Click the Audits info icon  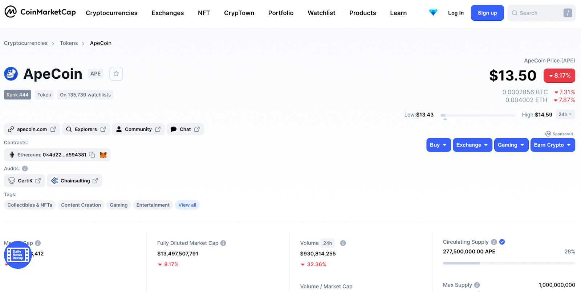click(25, 168)
